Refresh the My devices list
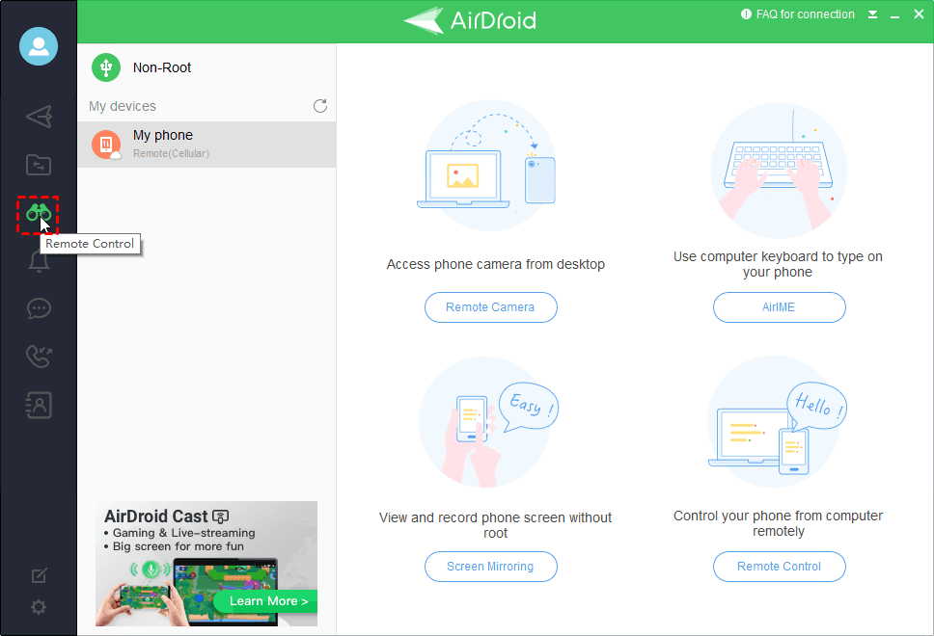This screenshot has height=636, width=934. click(320, 106)
